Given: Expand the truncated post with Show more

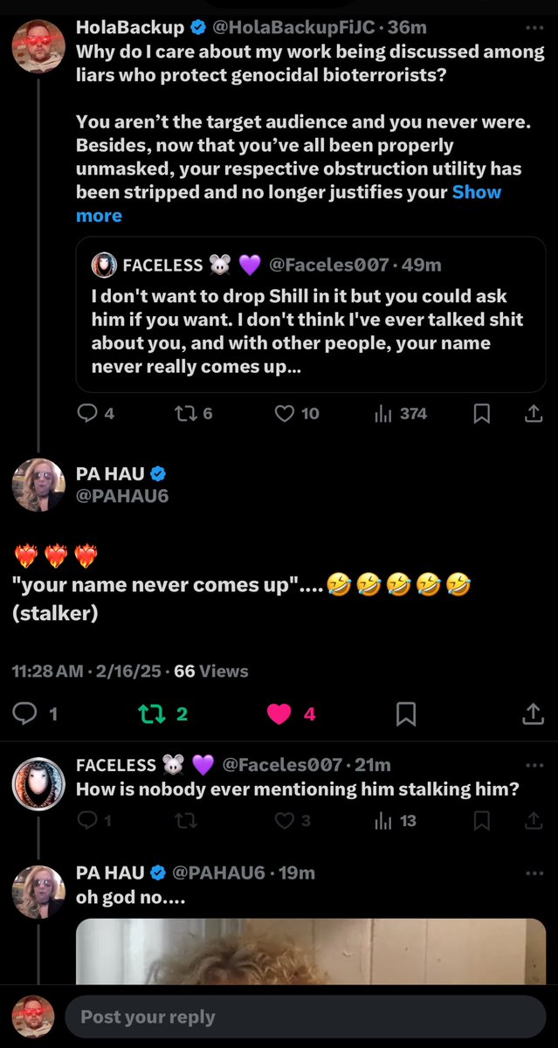Looking at the screenshot, I should click(x=477, y=192).
